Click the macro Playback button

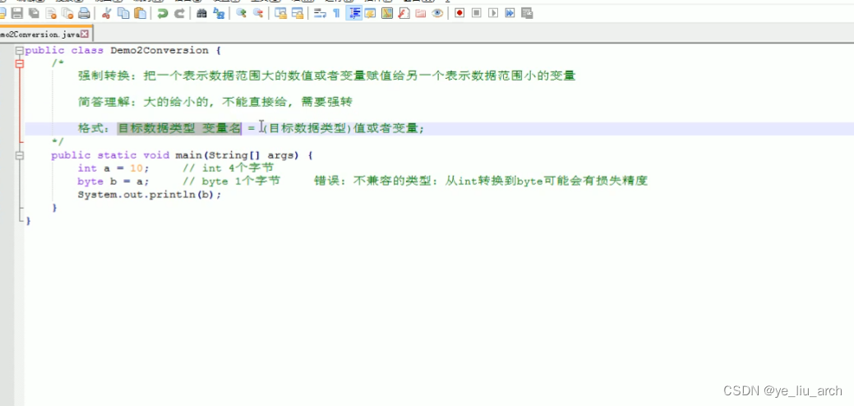[493, 13]
